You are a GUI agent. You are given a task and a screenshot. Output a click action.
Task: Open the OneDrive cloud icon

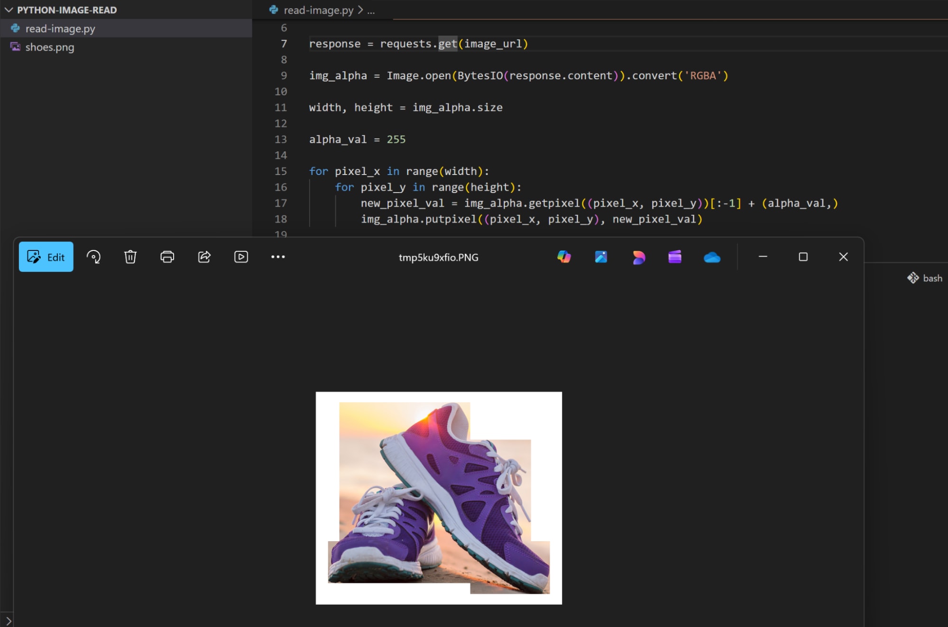[x=712, y=257]
